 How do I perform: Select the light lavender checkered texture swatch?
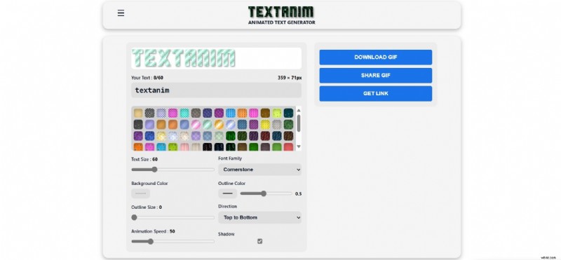(x=161, y=113)
